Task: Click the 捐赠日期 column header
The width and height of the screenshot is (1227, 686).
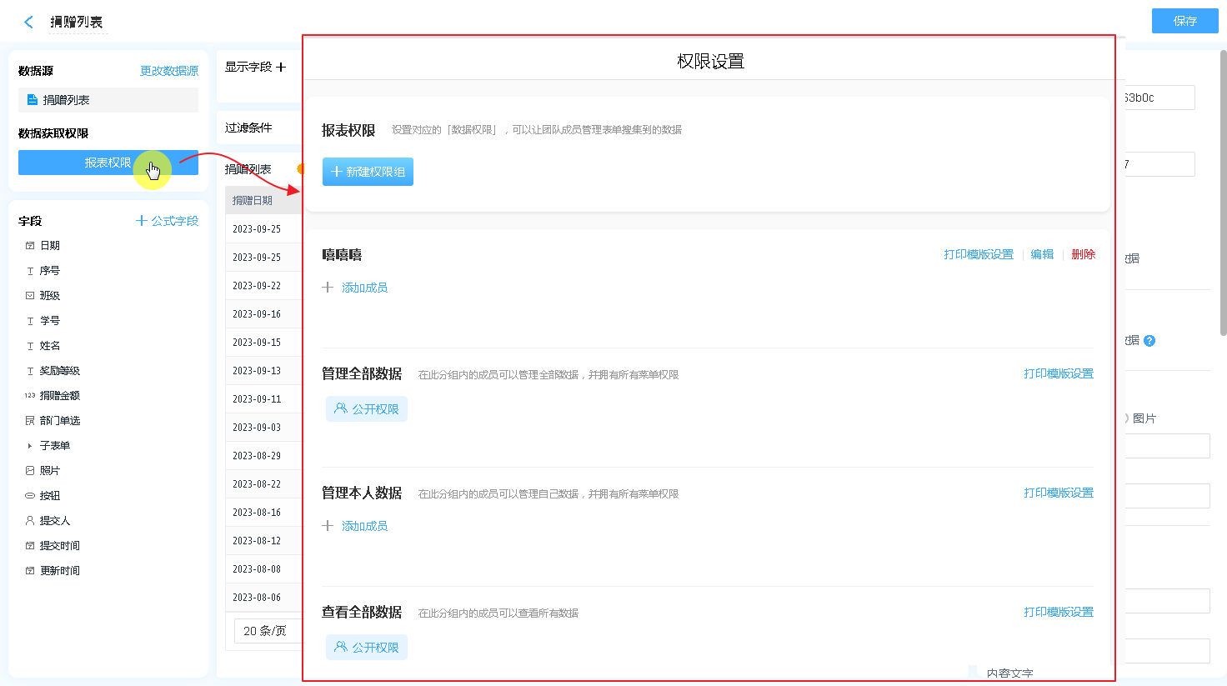Action: click(x=253, y=201)
